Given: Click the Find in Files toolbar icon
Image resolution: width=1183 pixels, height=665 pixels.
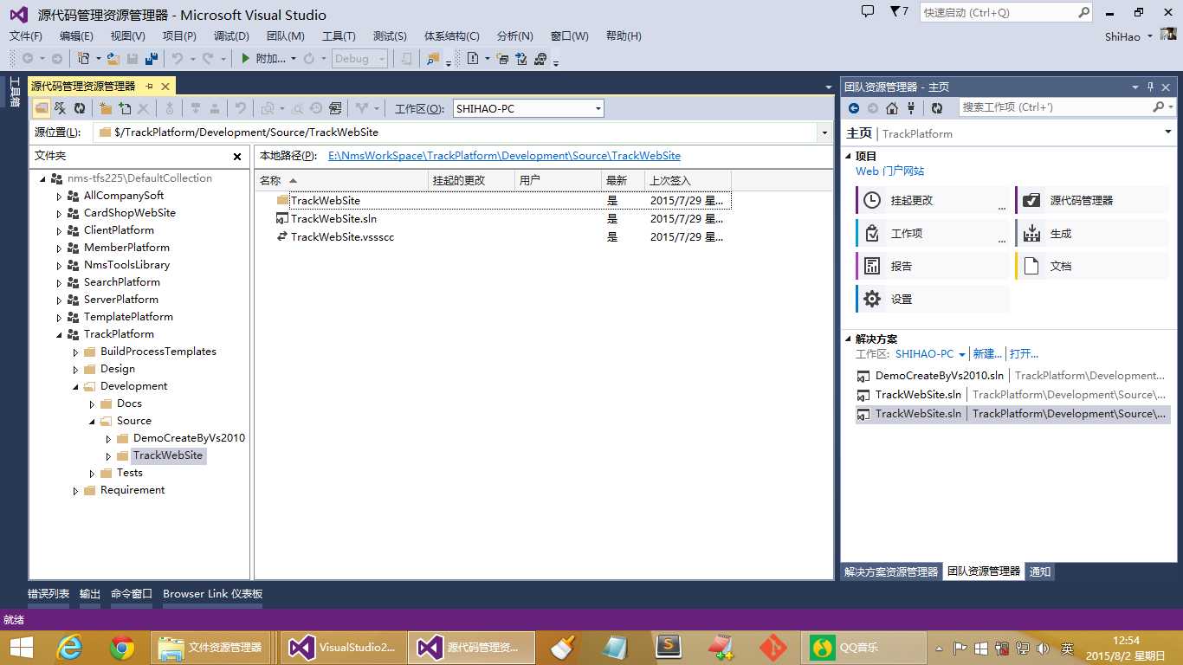Looking at the screenshot, I should [x=433, y=59].
